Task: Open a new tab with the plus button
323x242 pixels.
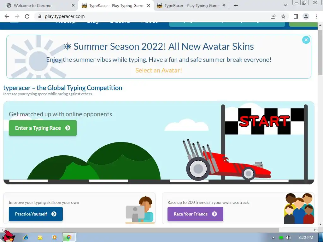Action: 236,6
